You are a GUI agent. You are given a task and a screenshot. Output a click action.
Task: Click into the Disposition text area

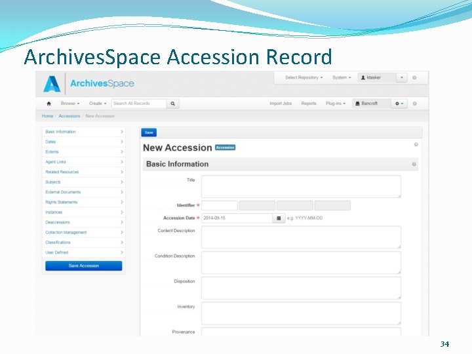[301, 288]
